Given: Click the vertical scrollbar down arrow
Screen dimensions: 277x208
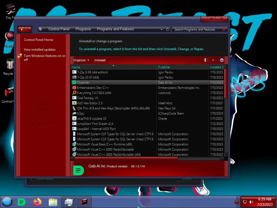Looking at the screenshot, I should (x=226, y=154).
